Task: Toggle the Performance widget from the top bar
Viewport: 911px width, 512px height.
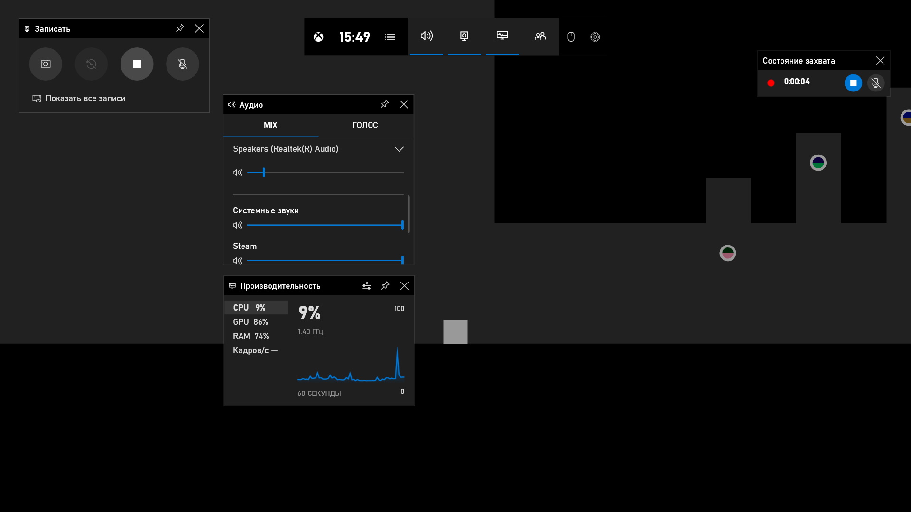Action: tap(502, 37)
